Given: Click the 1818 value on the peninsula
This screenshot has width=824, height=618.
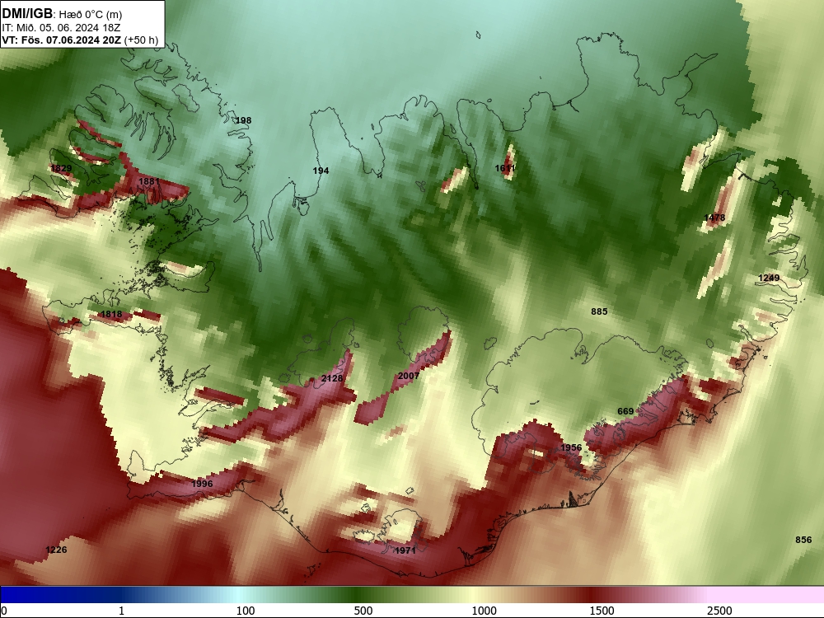Looking at the screenshot, I should (111, 314).
